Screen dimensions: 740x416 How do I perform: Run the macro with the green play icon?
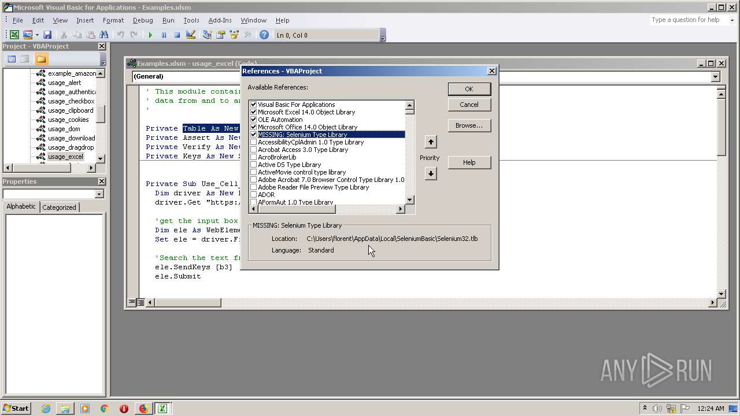pyautogui.click(x=150, y=35)
